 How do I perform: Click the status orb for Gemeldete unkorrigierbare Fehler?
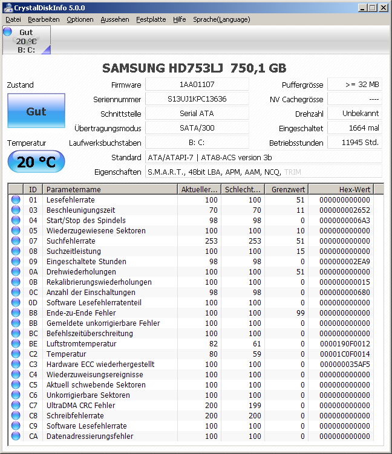click(x=16, y=323)
